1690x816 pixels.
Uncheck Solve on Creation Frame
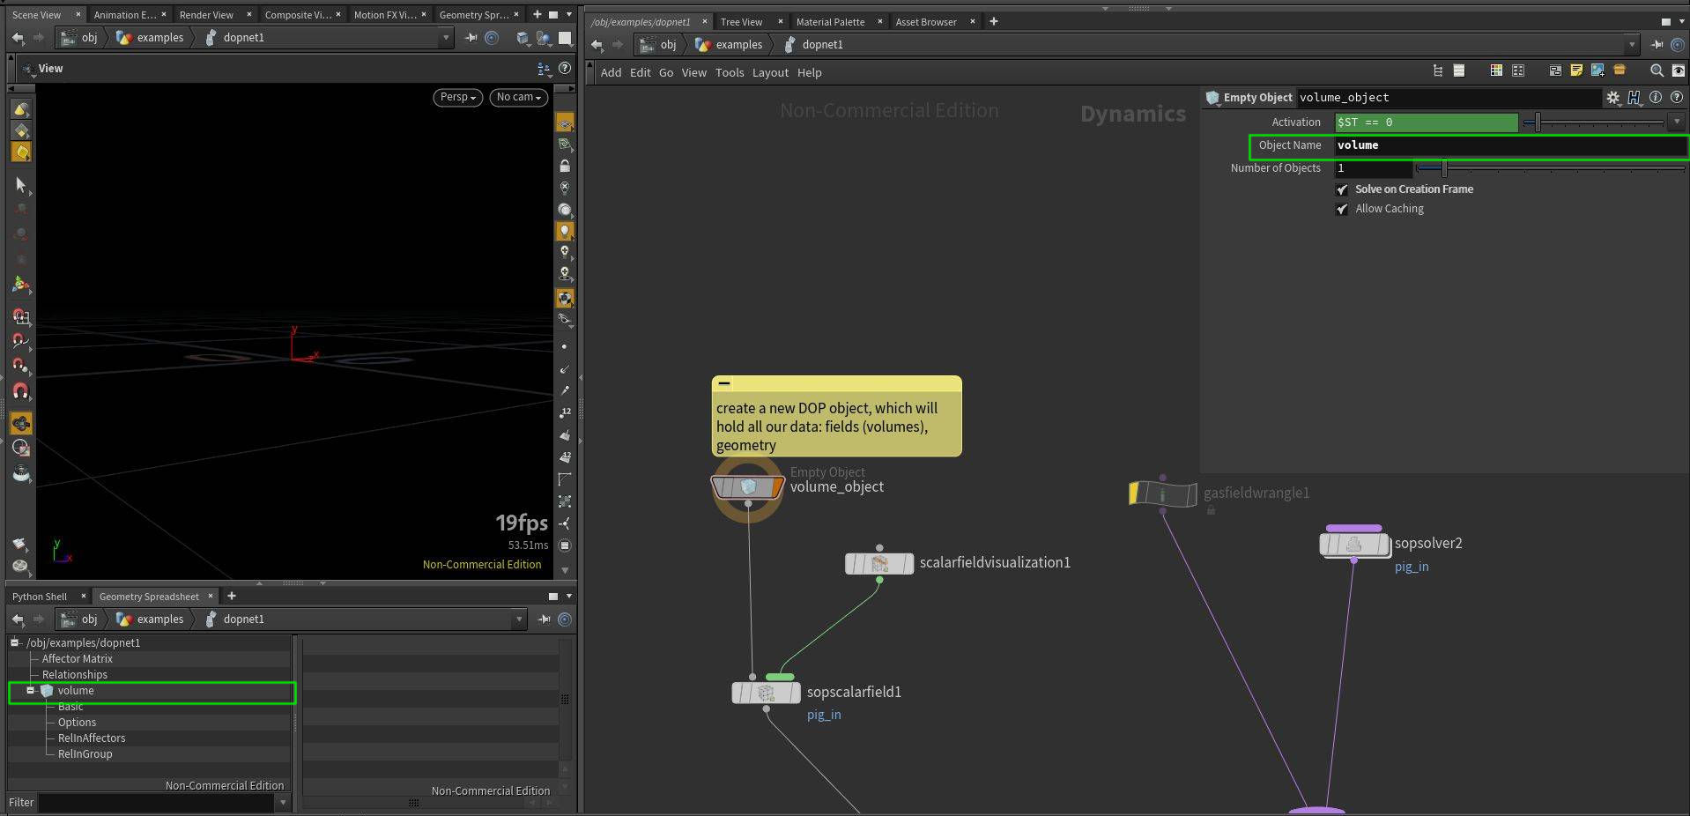point(1342,189)
